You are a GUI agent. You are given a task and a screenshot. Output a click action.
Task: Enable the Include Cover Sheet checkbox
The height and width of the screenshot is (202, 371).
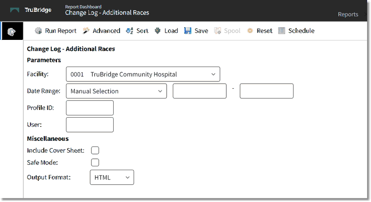pos(95,150)
